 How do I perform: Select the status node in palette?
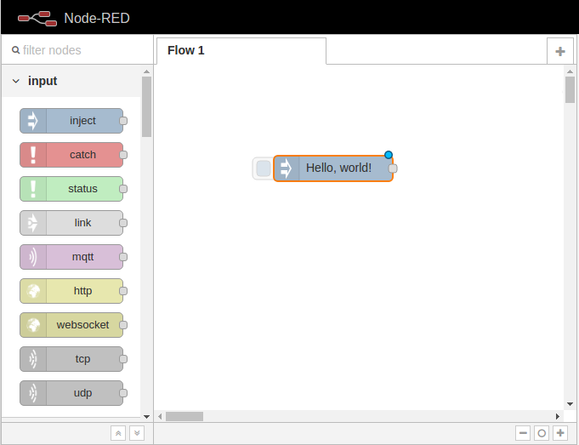71,189
